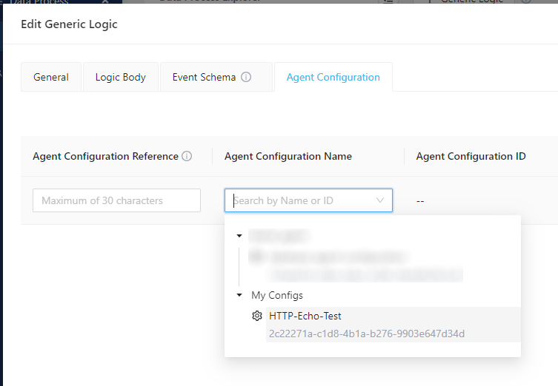558x386 pixels.
Task: Collapse the My Configs tree group
Action: pyautogui.click(x=239, y=295)
